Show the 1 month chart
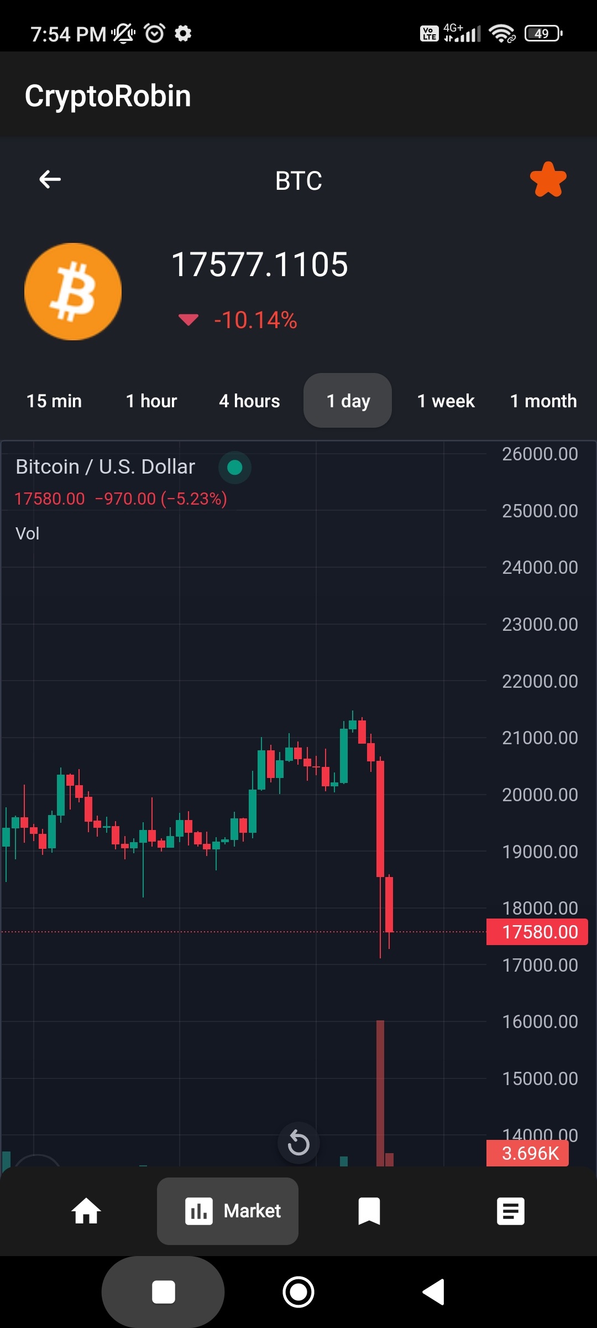Viewport: 597px width, 1328px height. click(x=543, y=401)
